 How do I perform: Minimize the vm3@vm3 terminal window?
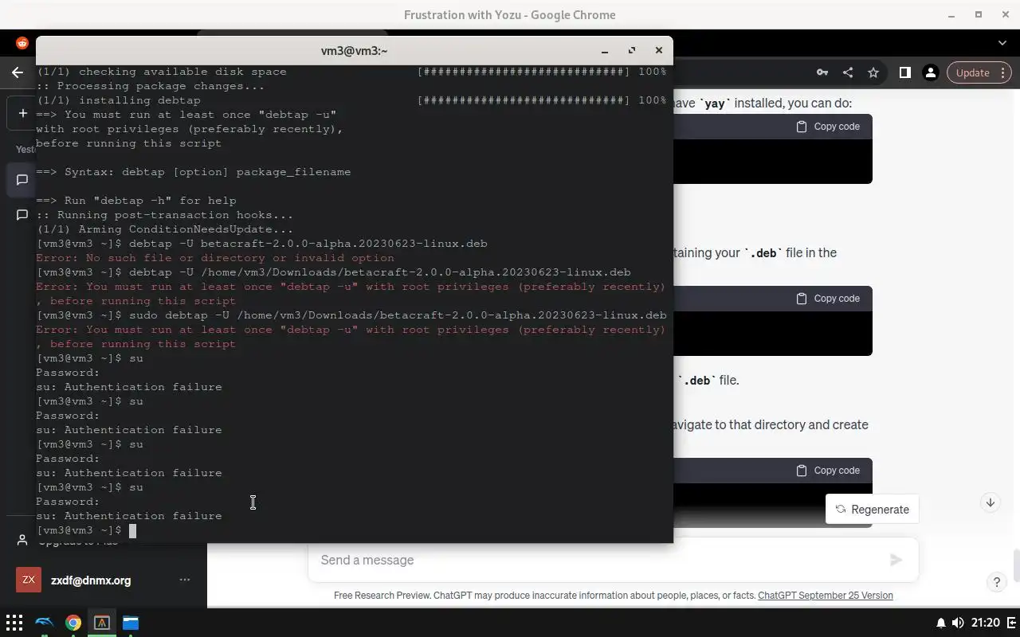[x=605, y=50]
